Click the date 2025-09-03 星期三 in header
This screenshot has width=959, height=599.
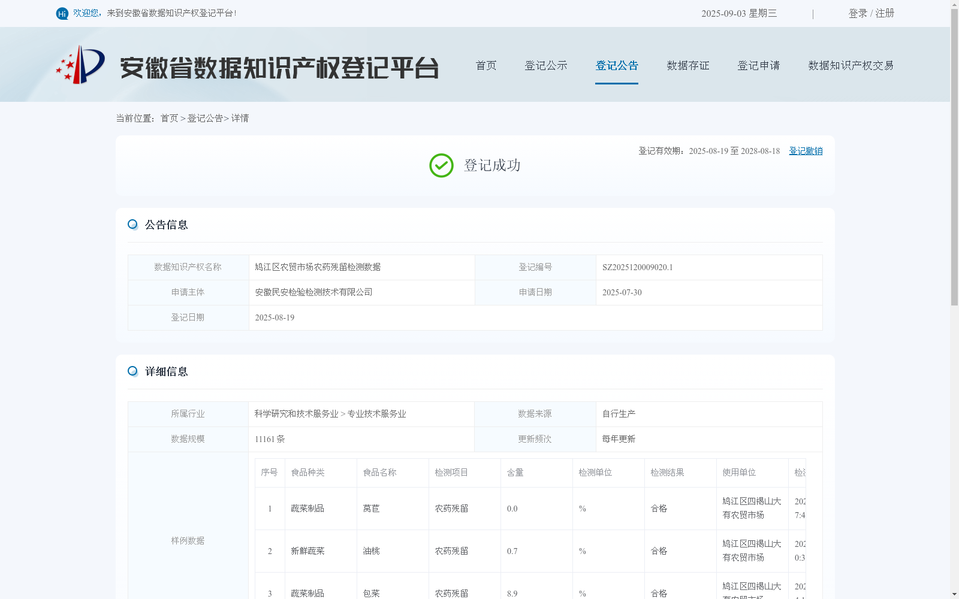739,13
